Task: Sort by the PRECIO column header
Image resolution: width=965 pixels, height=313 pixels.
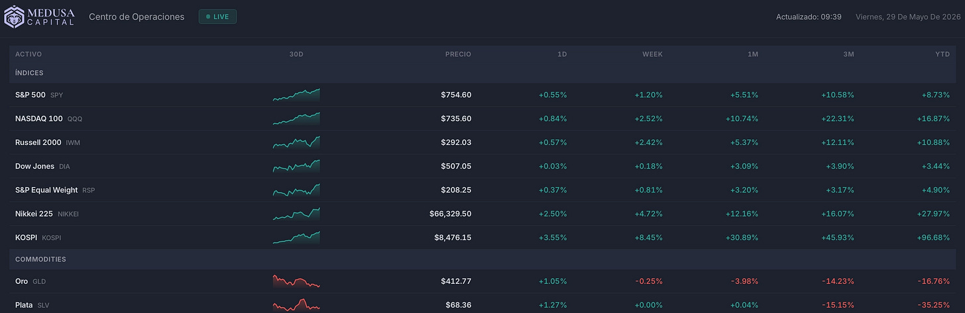Action: [458, 54]
